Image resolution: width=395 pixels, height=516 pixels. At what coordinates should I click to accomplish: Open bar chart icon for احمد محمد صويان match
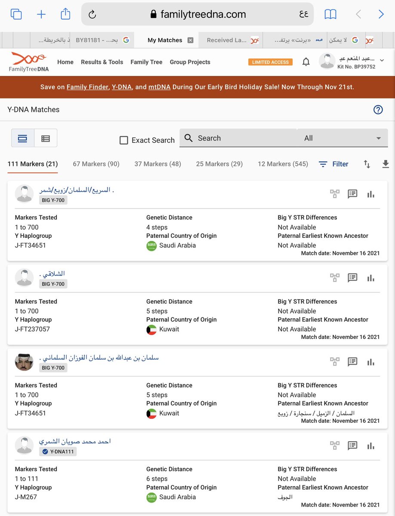click(370, 445)
